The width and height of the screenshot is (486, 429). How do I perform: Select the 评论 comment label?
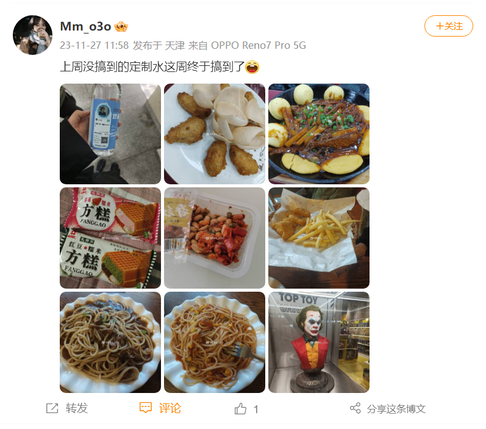click(170, 408)
